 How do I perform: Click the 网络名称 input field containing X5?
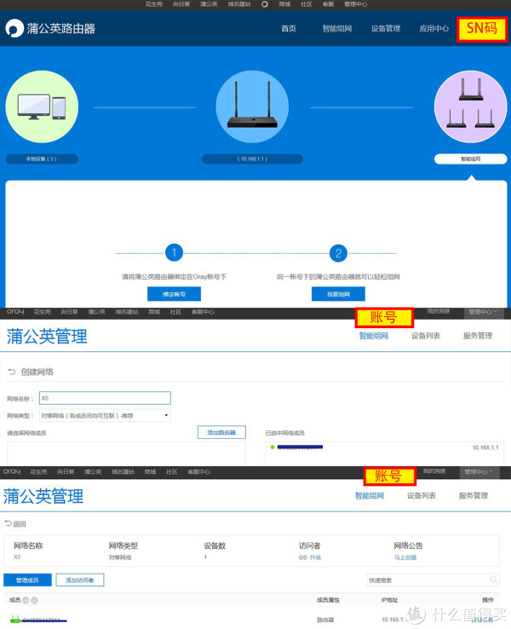coord(105,398)
